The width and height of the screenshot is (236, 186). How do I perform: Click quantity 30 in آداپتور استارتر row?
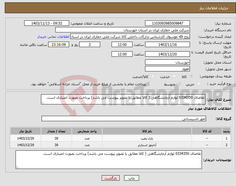pyautogui.click(x=56, y=145)
